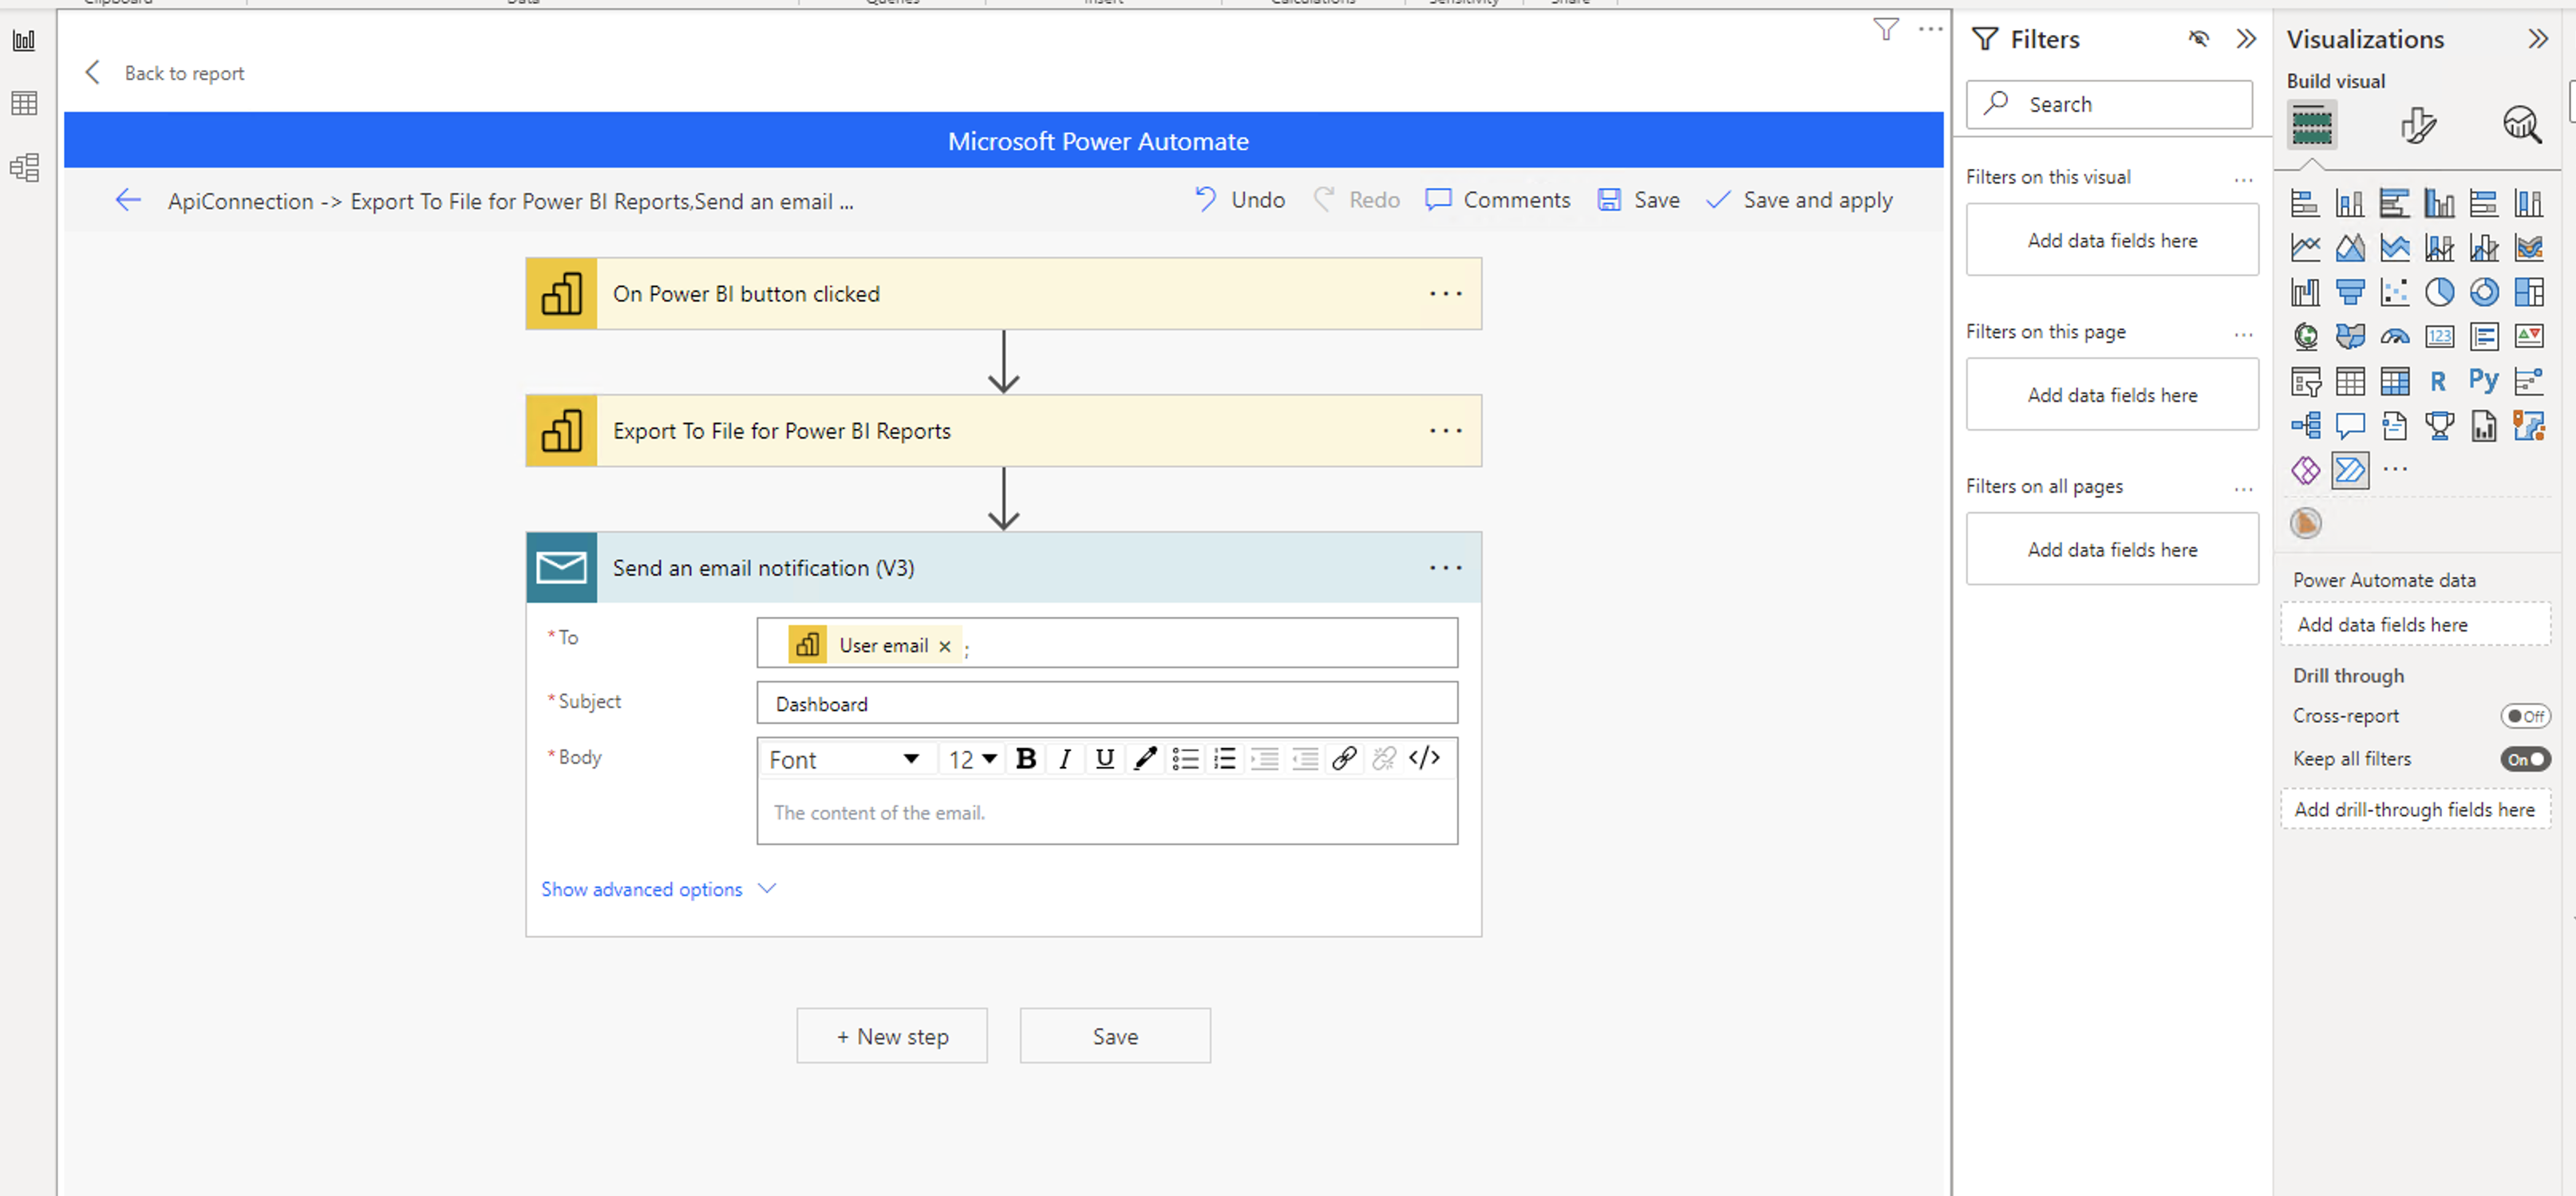The width and height of the screenshot is (2576, 1196).
Task: Select the Donut chart visual
Action: 2484,292
